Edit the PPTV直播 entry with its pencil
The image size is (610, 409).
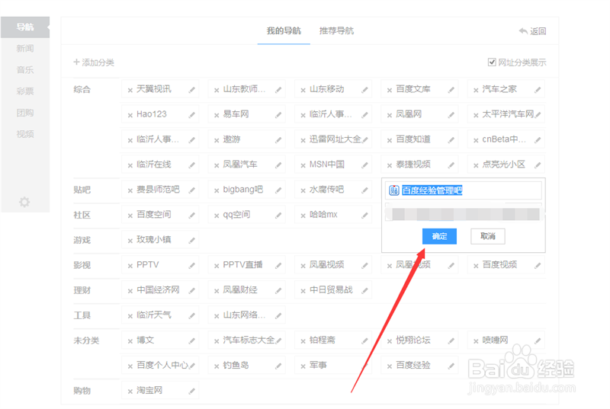click(278, 266)
